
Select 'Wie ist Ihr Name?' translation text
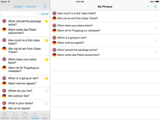[x=19, y=108]
